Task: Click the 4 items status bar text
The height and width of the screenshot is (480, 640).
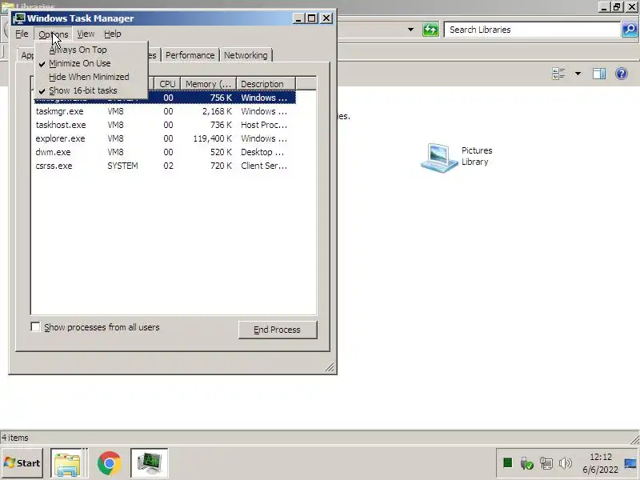Action: coord(15,438)
